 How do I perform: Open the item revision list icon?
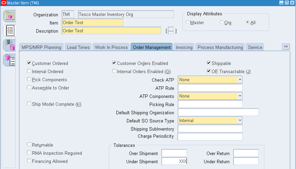tap(10, 60)
